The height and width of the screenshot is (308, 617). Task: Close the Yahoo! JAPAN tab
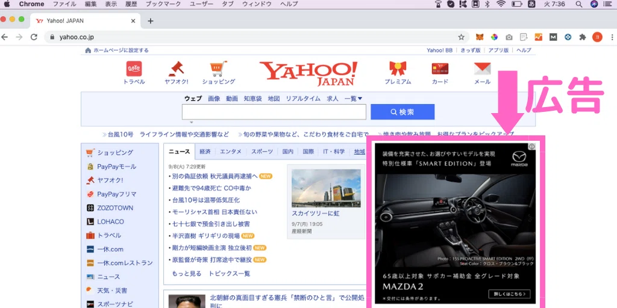(133, 21)
